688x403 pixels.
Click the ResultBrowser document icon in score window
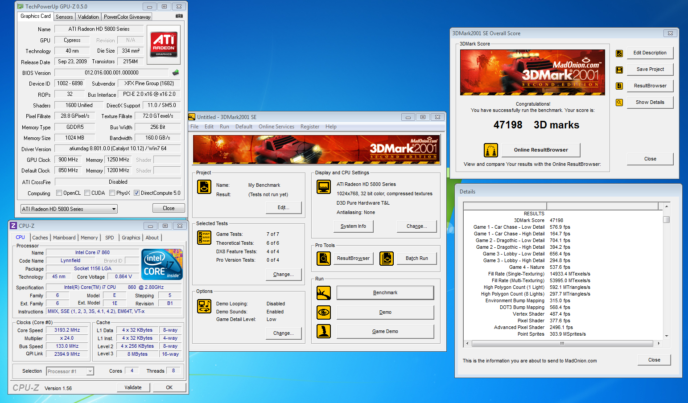619,86
